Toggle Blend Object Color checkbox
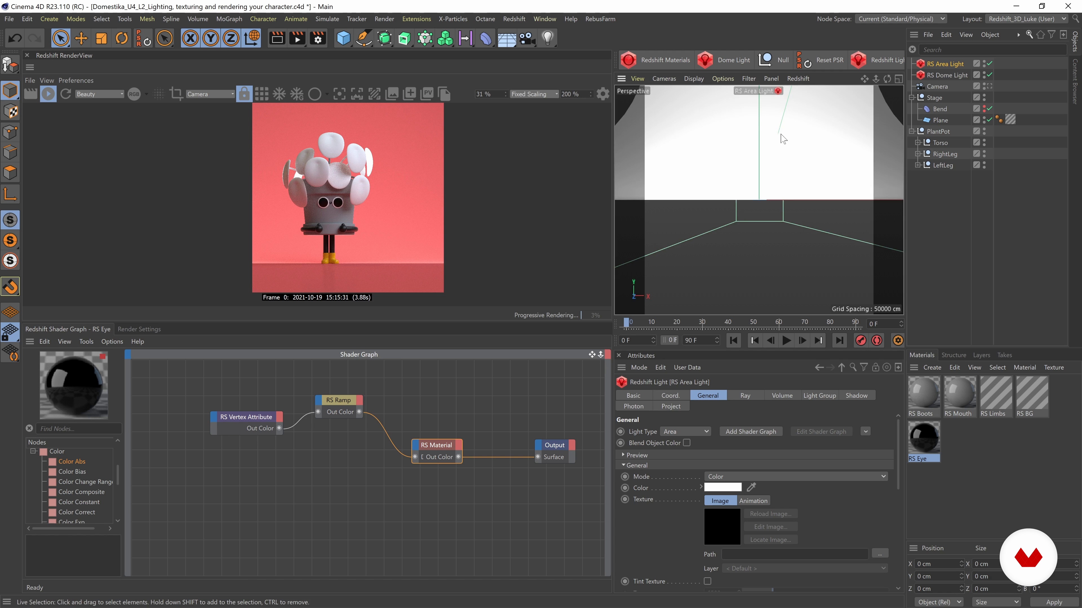Screen dimensions: 1082x608 [687, 443]
